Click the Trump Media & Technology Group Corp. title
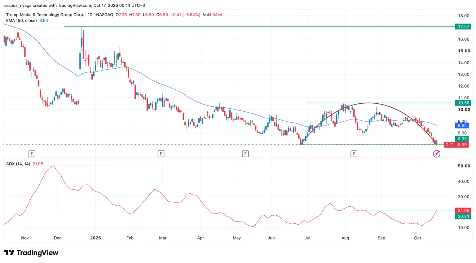476x263 pixels. coord(45,15)
